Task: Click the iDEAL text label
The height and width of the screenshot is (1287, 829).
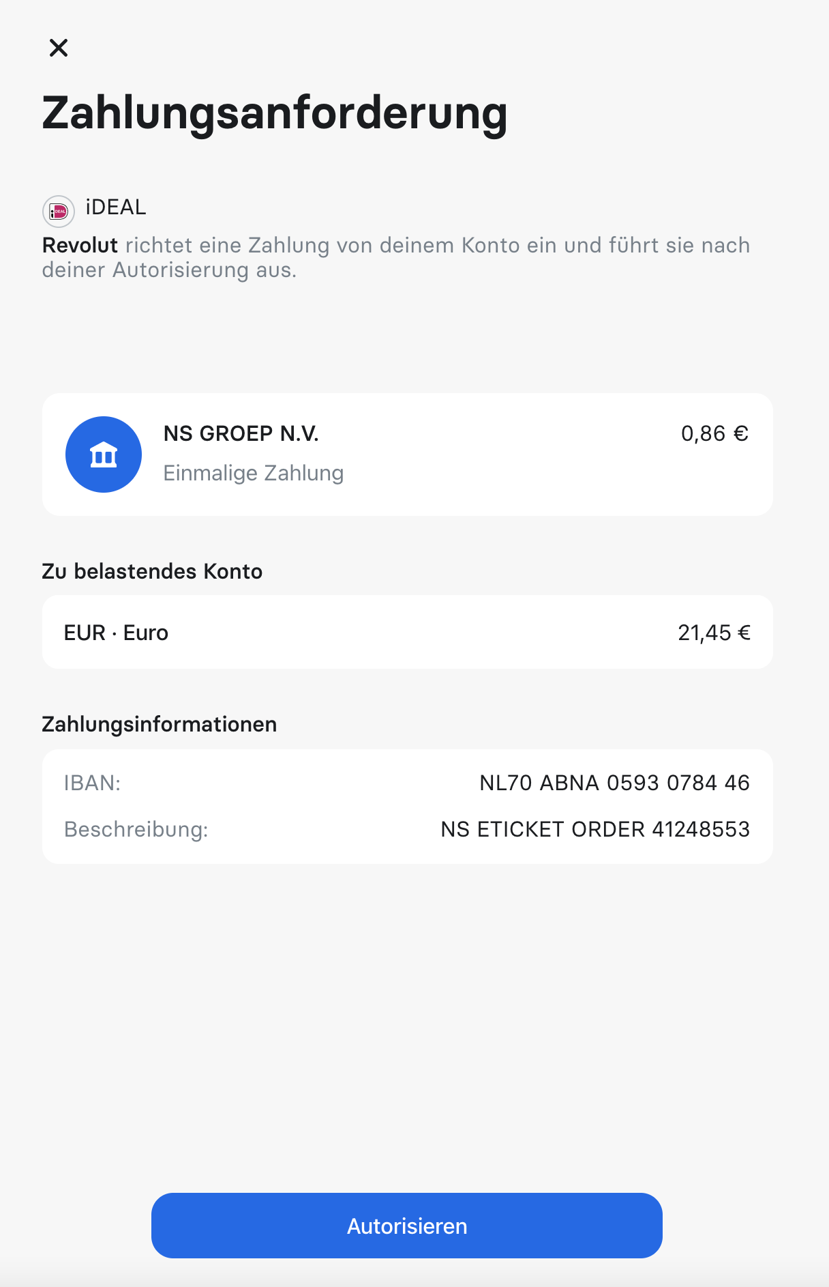Action: [x=116, y=207]
